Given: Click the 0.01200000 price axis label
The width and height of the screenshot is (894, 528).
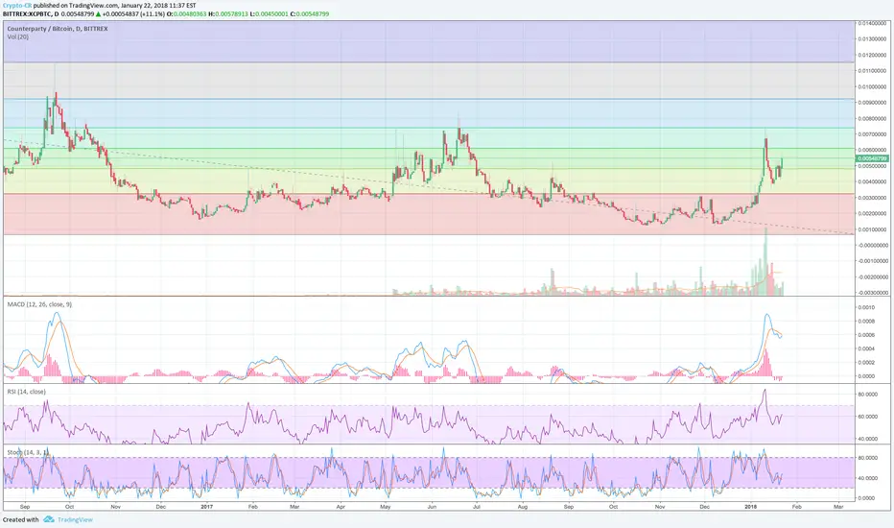Looking at the screenshot, I should point(872,56).
